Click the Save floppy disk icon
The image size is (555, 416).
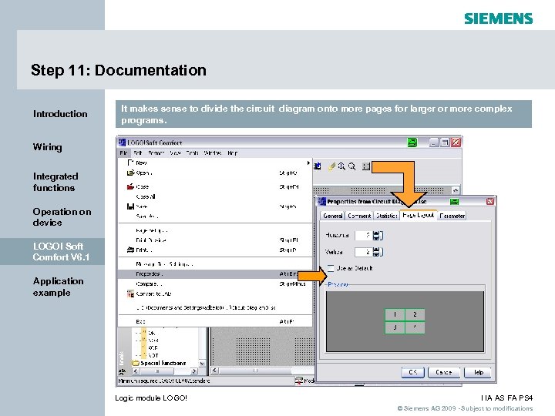[130, 206]
